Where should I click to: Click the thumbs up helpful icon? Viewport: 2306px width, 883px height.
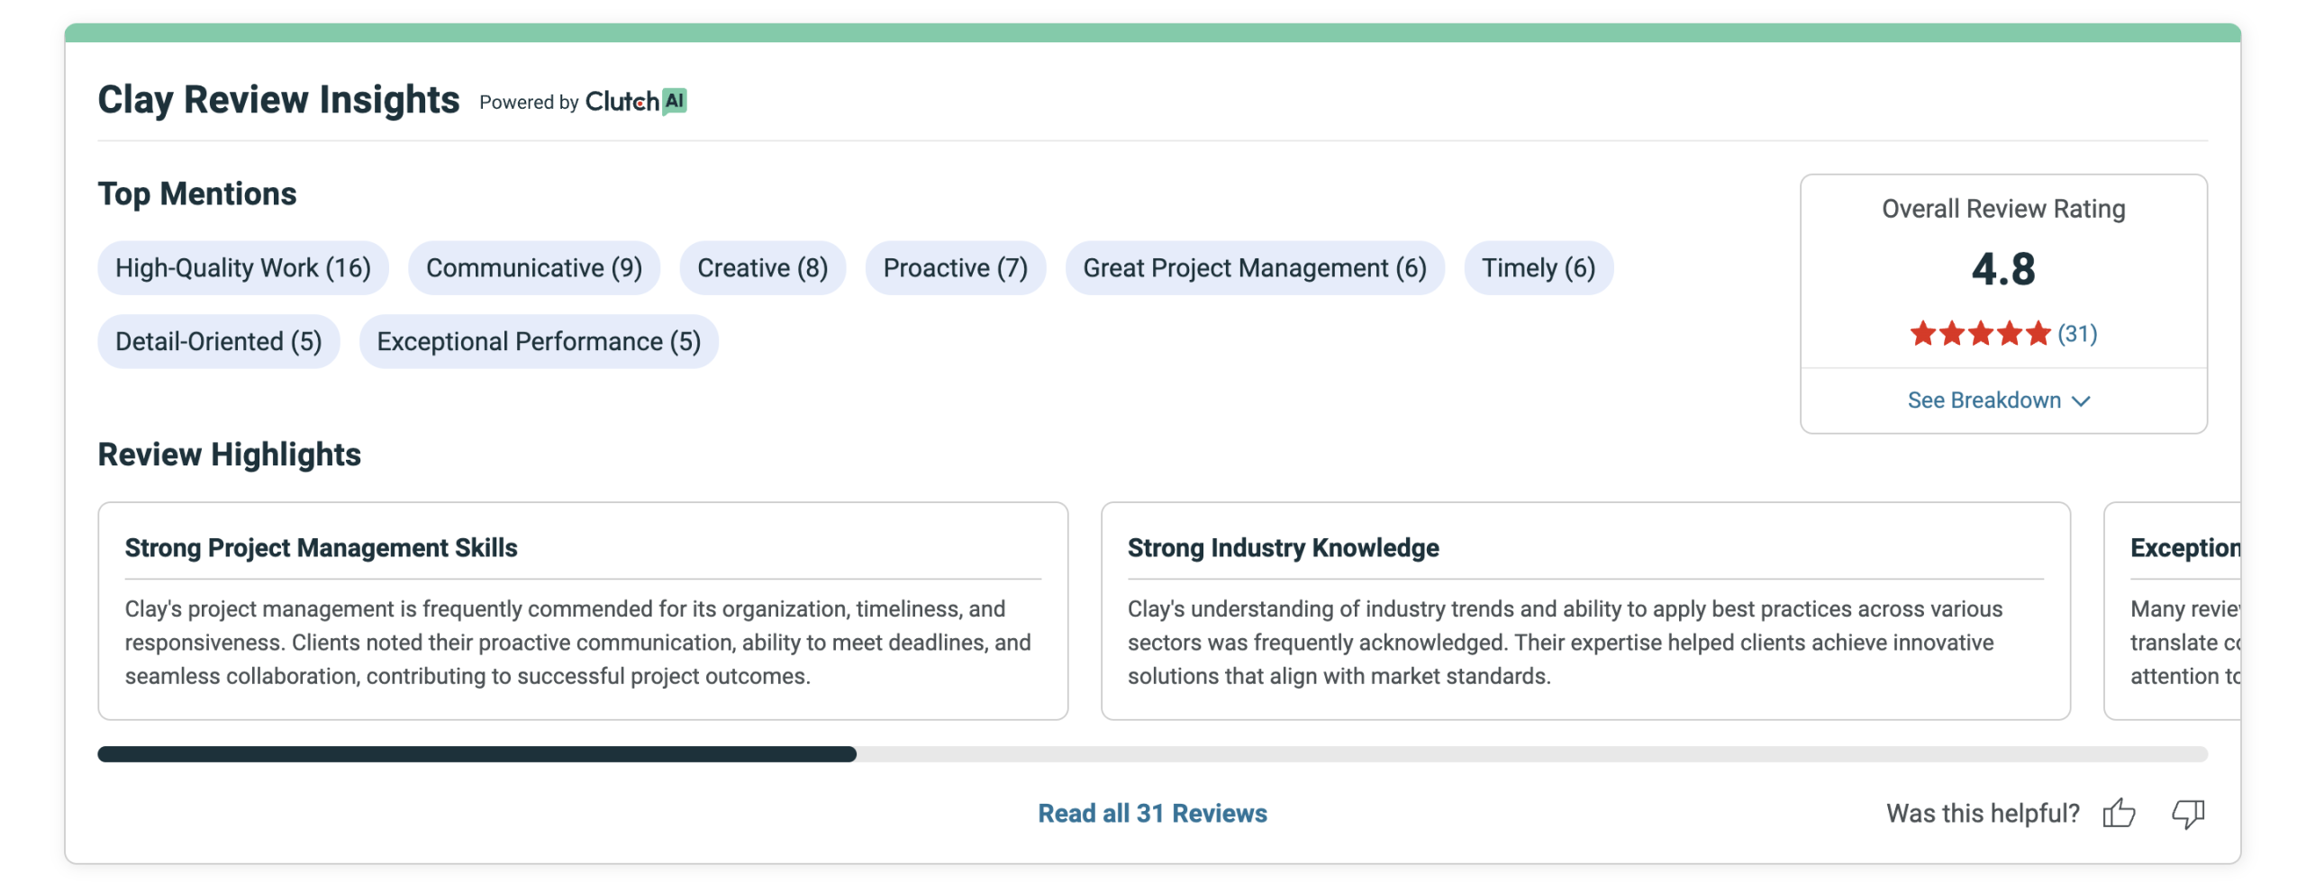[x=2118, y=813]
